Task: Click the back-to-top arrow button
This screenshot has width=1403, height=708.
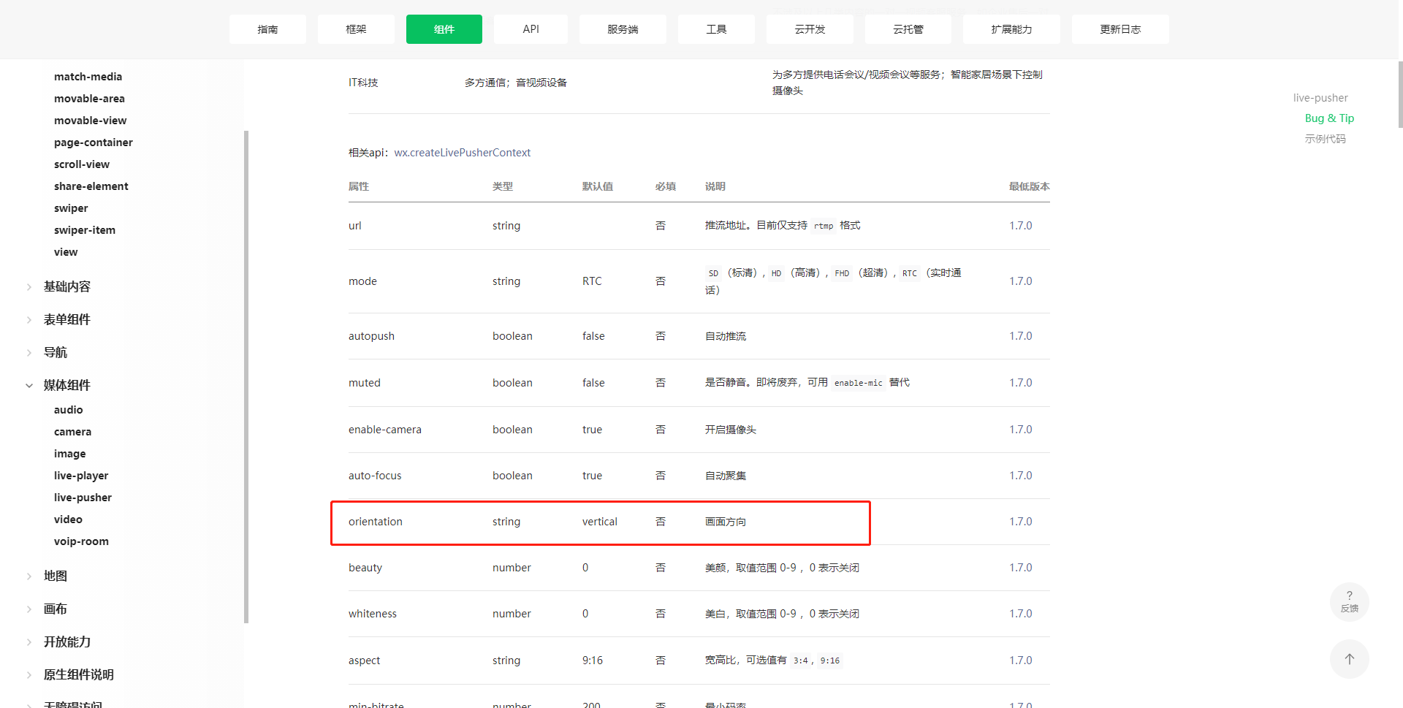Action: (x=1349, y=659)
